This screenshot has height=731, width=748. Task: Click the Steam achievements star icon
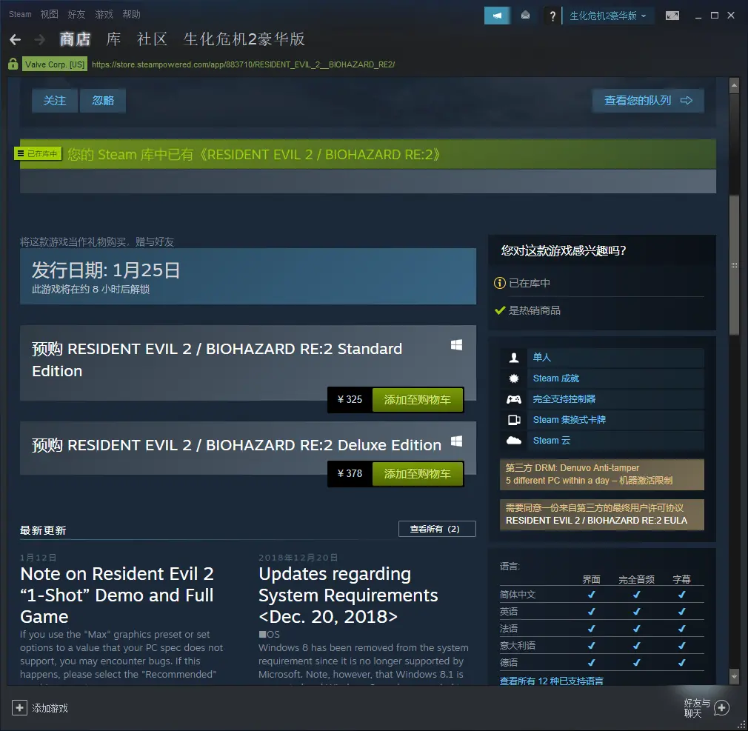click(x=514, y=378)
